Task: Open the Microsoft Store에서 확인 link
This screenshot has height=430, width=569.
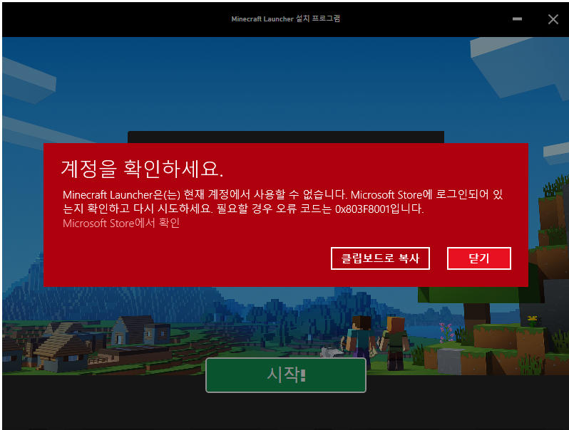Action: (x=121, y=223)
